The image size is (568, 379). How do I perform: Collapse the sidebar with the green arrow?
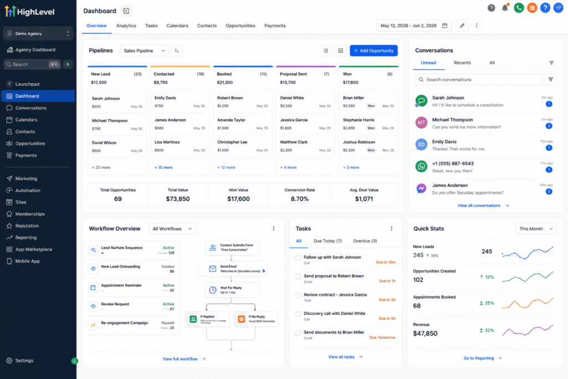click(75, 361)
